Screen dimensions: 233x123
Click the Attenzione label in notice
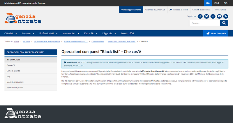pos(72,63)
